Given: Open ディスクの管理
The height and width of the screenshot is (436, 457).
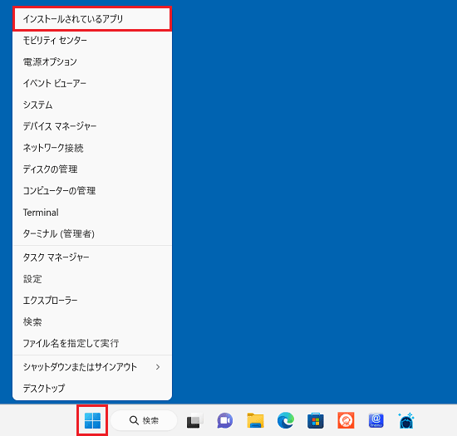Looking at the screenshot, I should [92, 169].
